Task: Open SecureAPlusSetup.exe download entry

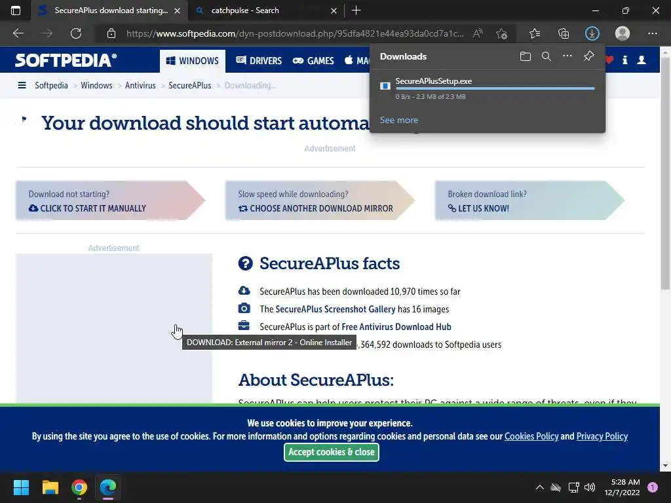Action: pos(488,88)
